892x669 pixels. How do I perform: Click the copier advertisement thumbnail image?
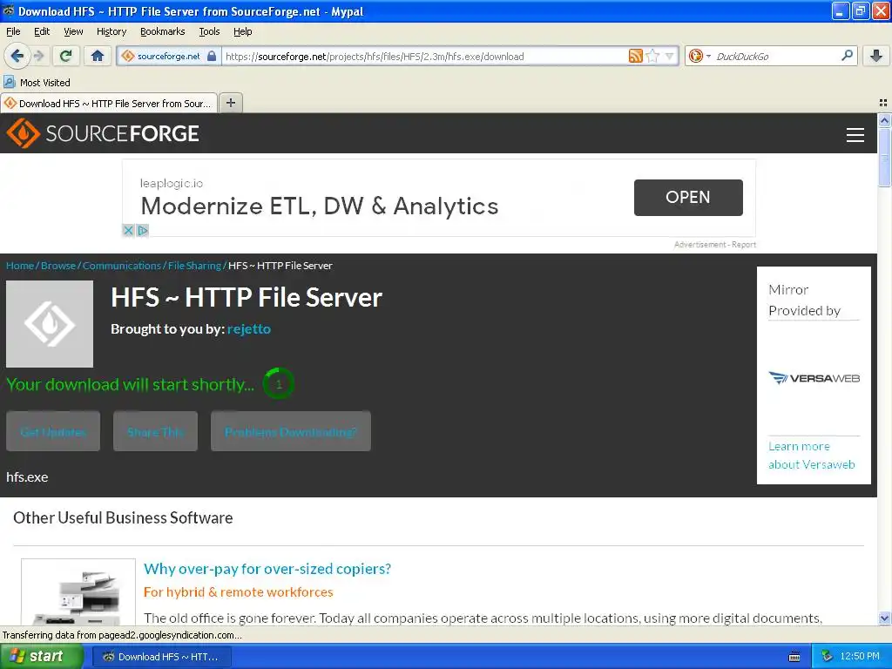click(x=78, y=591)
